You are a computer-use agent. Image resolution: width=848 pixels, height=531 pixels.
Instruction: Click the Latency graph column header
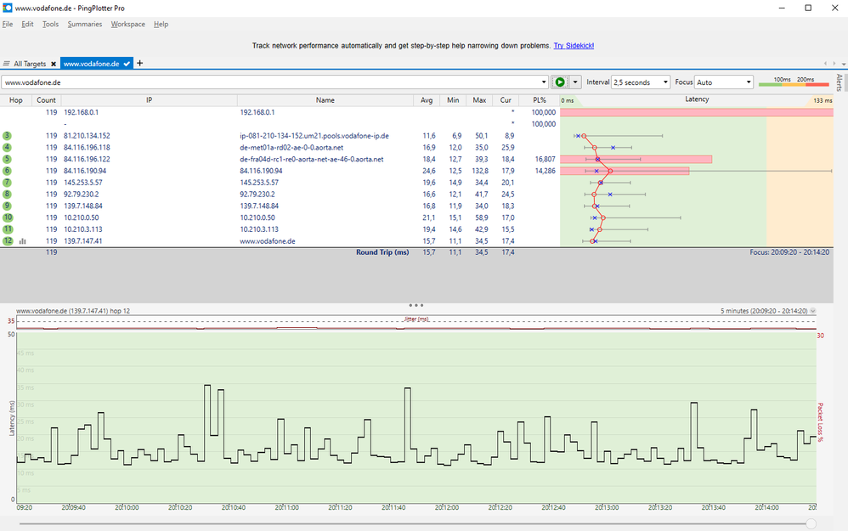tap(697, 100)
